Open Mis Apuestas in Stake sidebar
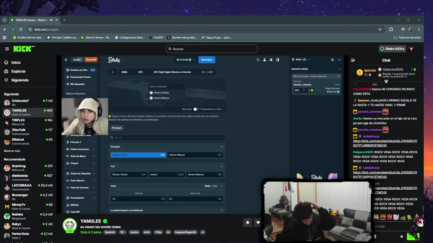433x243 pixels. 75,84
